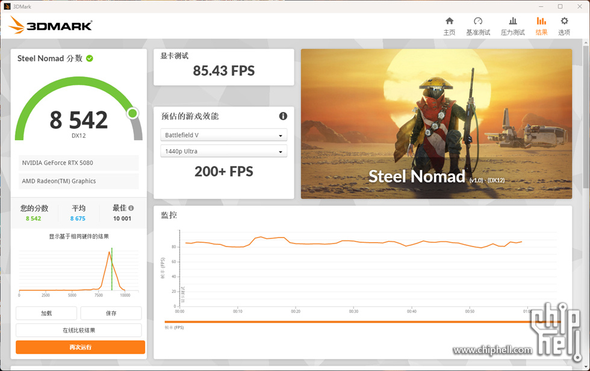Open the Battlefield V game dropdown
Viewport: 590px width, 371px height.
coord(223,135)
